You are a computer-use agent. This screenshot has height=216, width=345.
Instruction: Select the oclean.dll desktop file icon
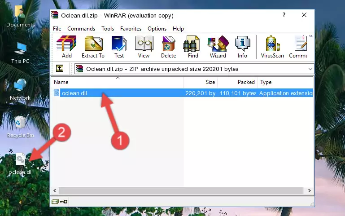pos(21,164)
